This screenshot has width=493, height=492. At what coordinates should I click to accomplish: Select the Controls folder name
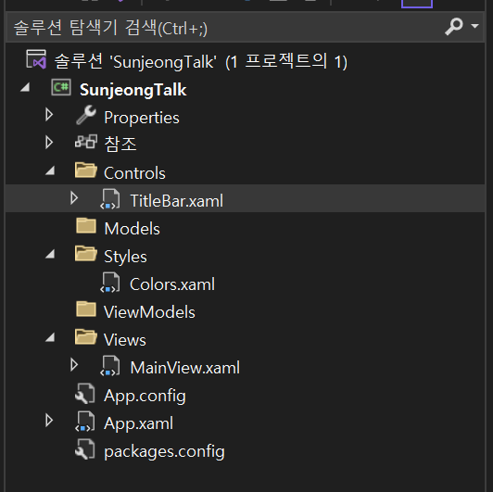click(134, 173)
